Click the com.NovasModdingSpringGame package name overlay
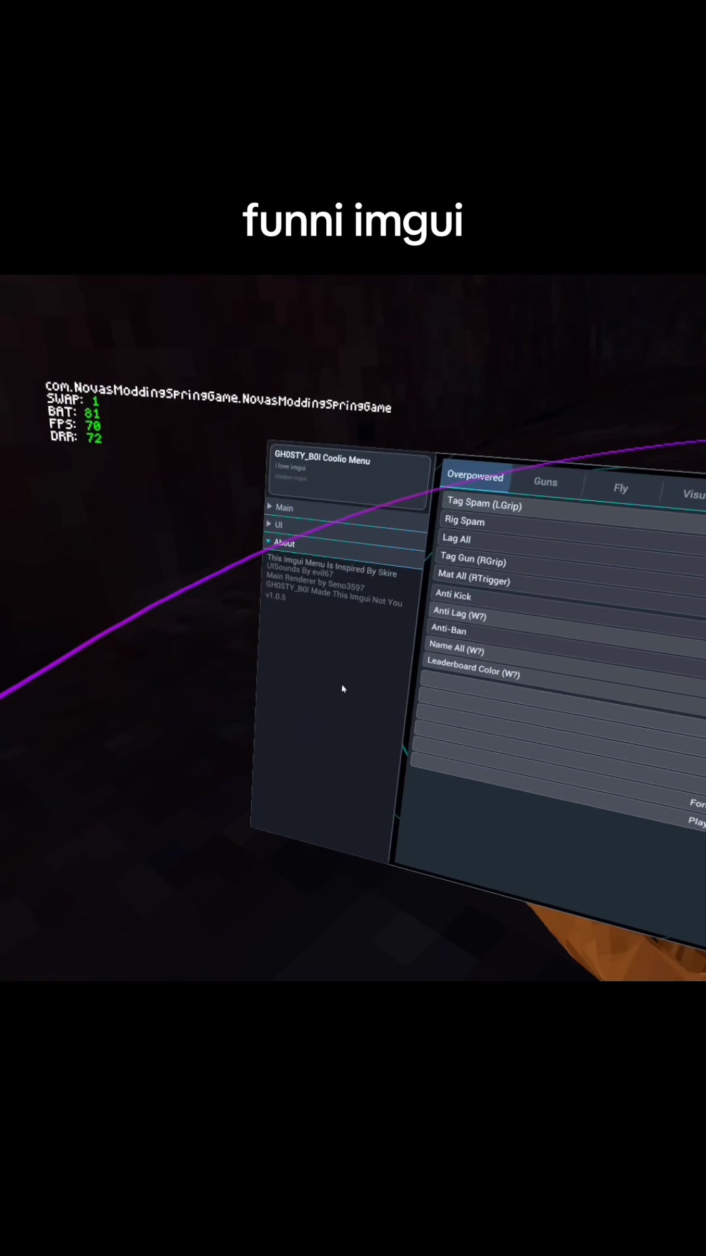Screen dimensions: 706x1256 [x=218, y=396]
